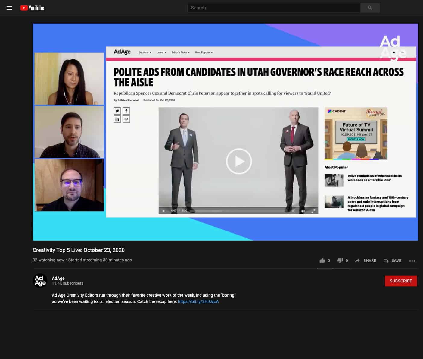Image resolution: width=423 pixels, height=359 pixels.
Task: Expand the Editor's Picks dropdown
Action: coord(181,52)
